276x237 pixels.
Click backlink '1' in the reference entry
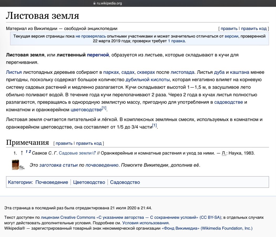[x=26, y=151]
